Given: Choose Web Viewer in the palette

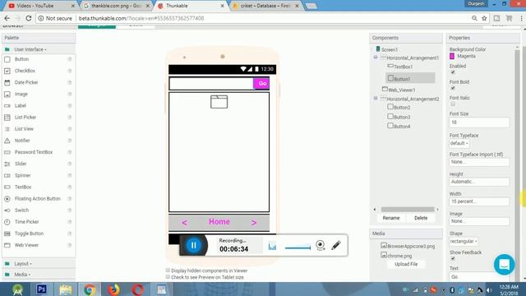Looking at the screenshot, I should point(26,245).
